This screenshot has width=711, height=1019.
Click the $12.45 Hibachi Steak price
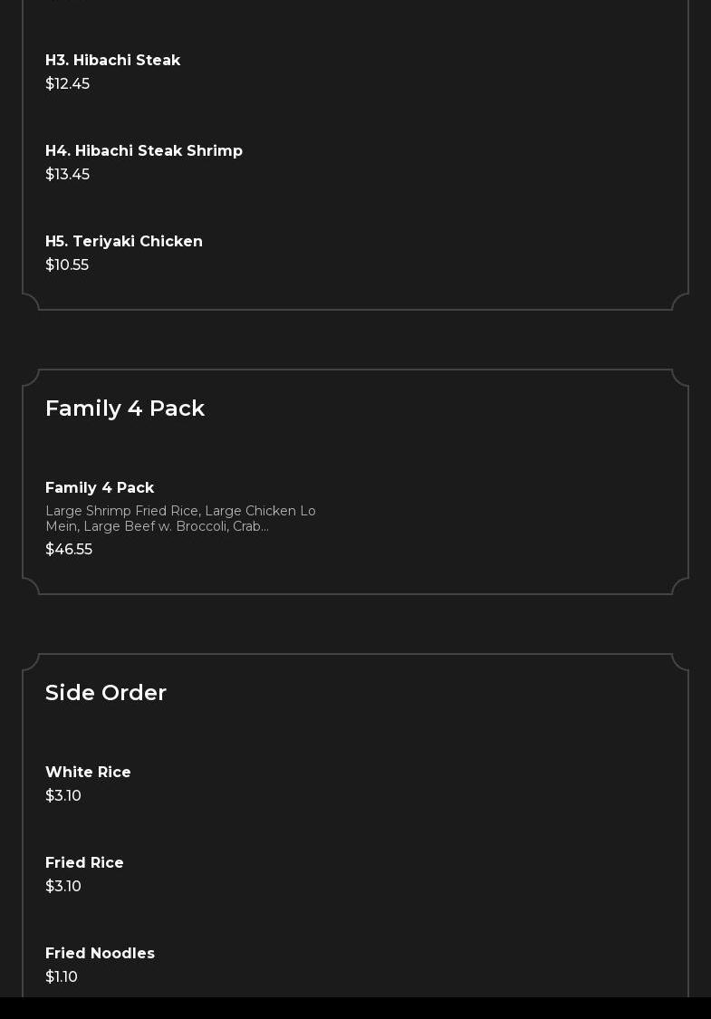(x=67, y=84)
